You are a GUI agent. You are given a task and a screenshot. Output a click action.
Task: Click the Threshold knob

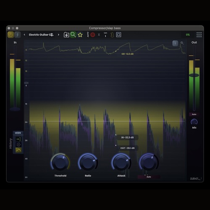point(60,163)
